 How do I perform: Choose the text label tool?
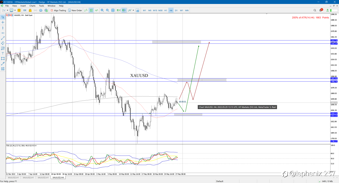coord(3,53)
